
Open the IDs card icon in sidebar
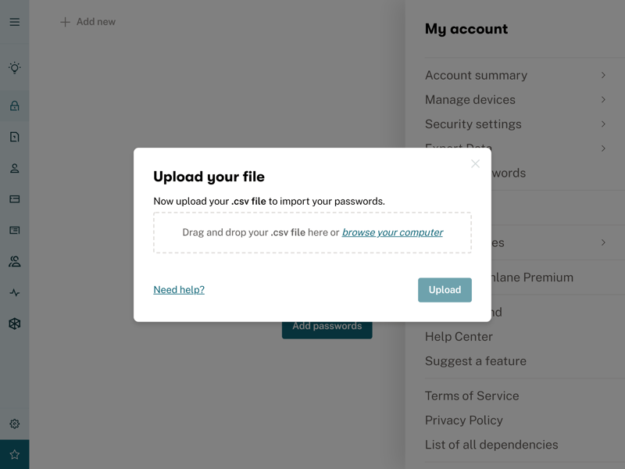coord(14,230)
